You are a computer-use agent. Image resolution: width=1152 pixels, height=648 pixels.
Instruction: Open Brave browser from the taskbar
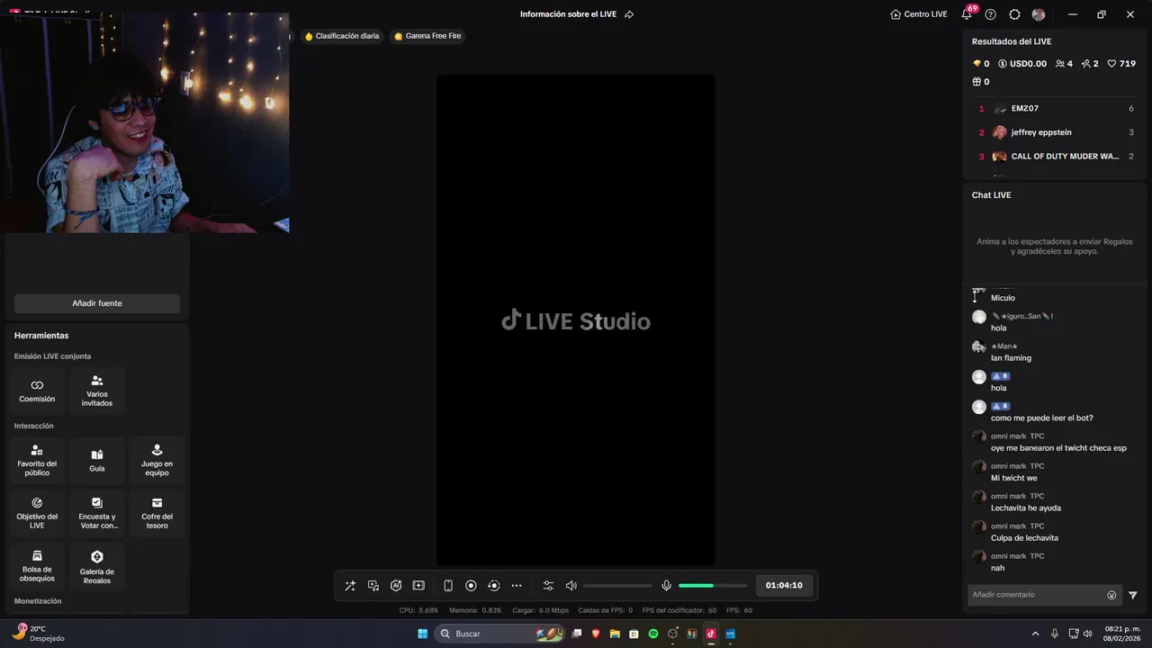596,634
